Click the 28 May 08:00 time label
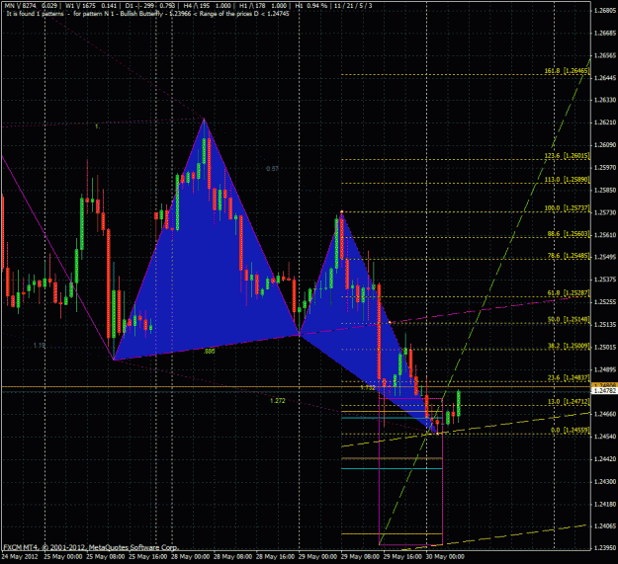The width and height of the screenshot is (618, 564). (232, 557)
